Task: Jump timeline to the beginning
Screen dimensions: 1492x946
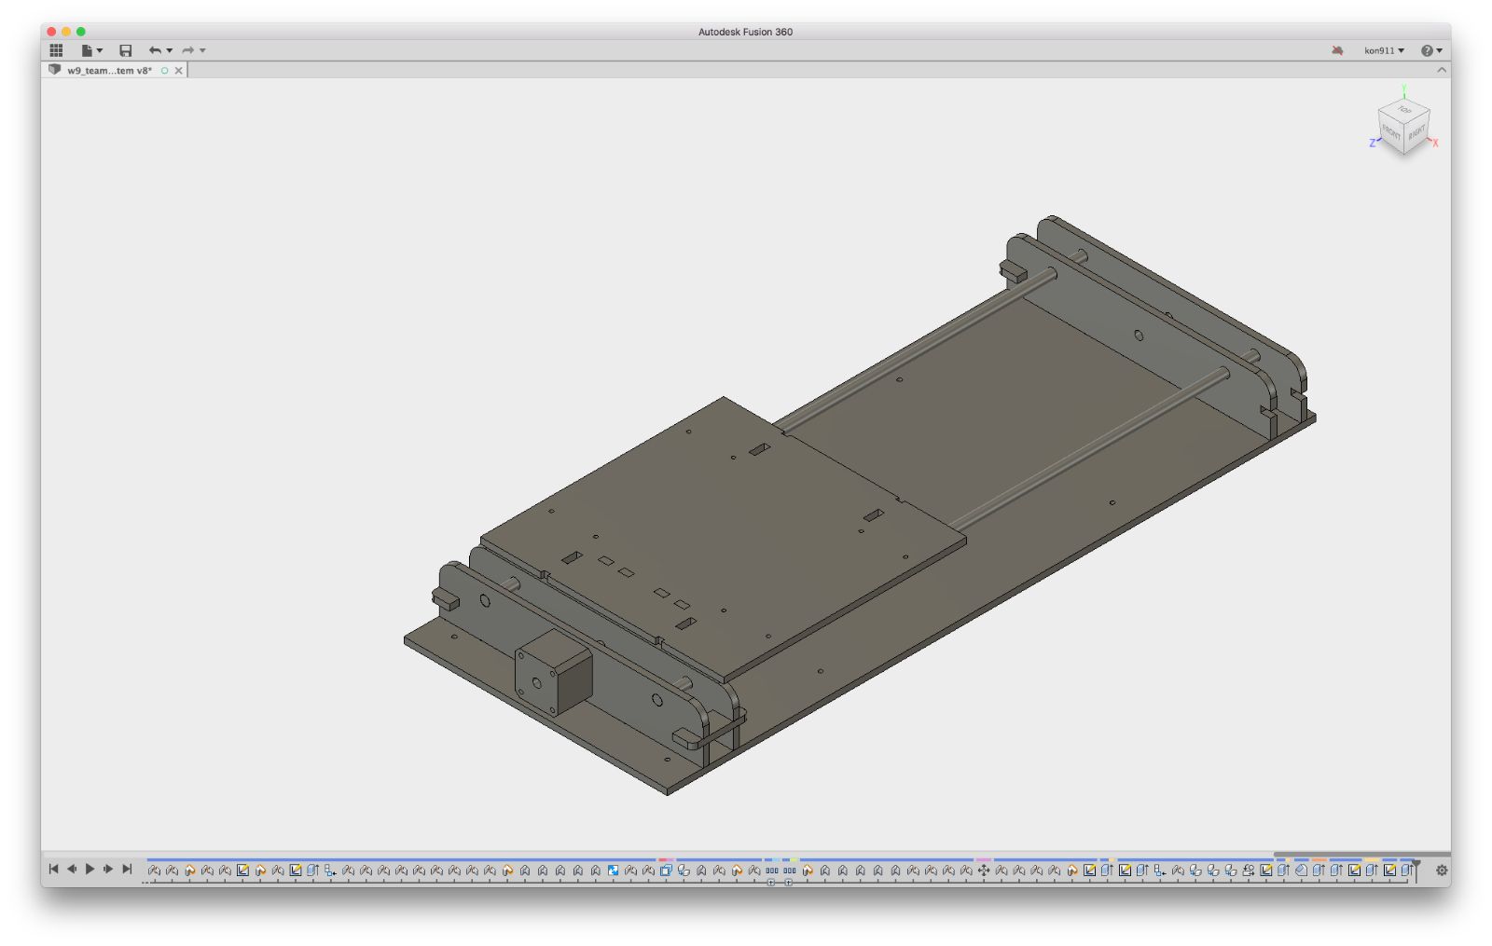Action: tap(54, 869)
